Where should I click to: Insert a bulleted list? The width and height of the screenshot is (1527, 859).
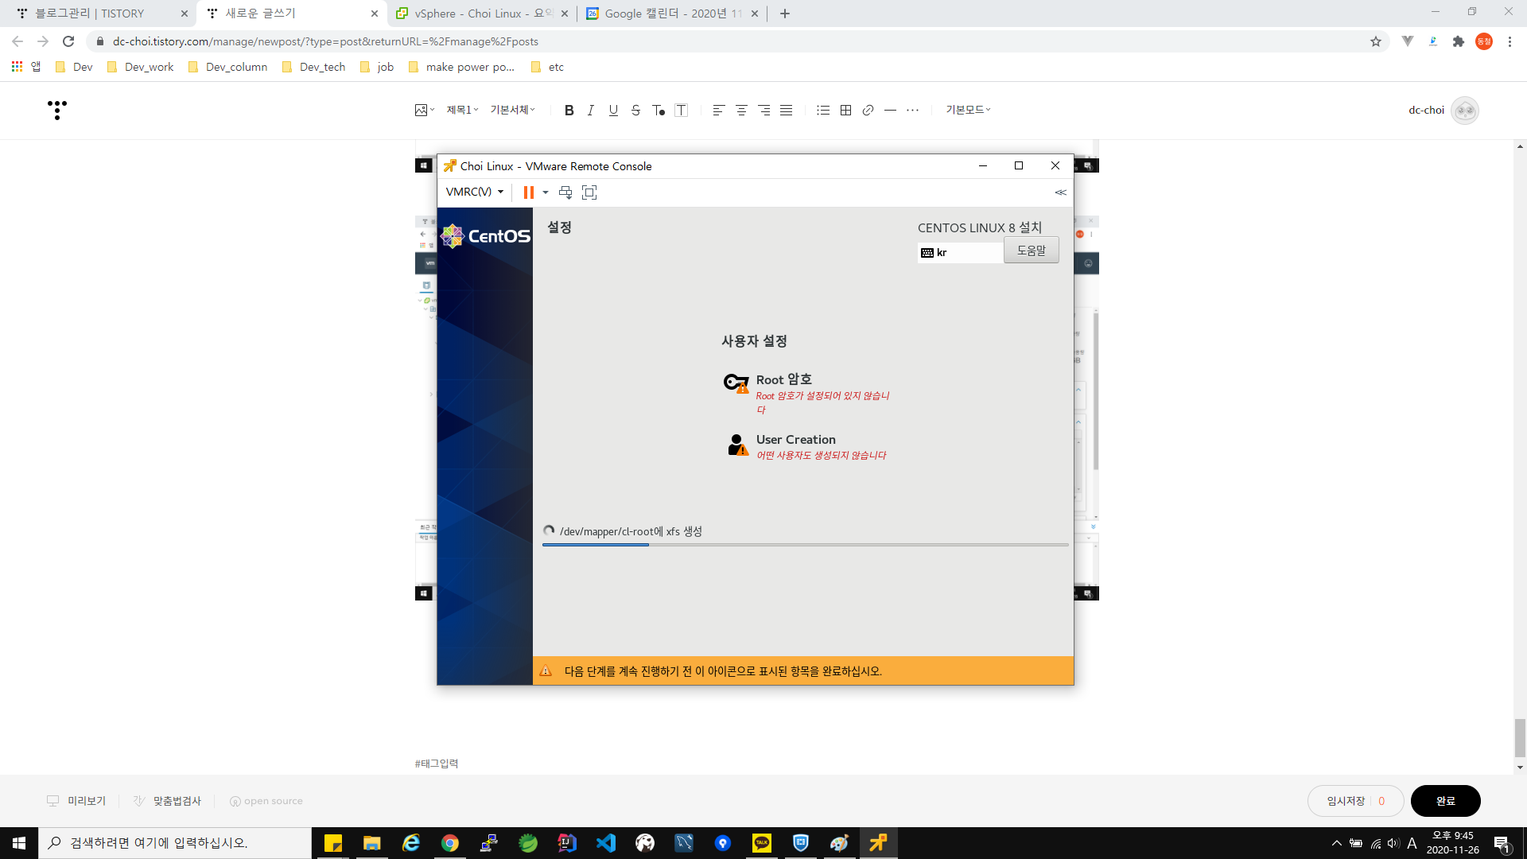(x=823, y=111)
